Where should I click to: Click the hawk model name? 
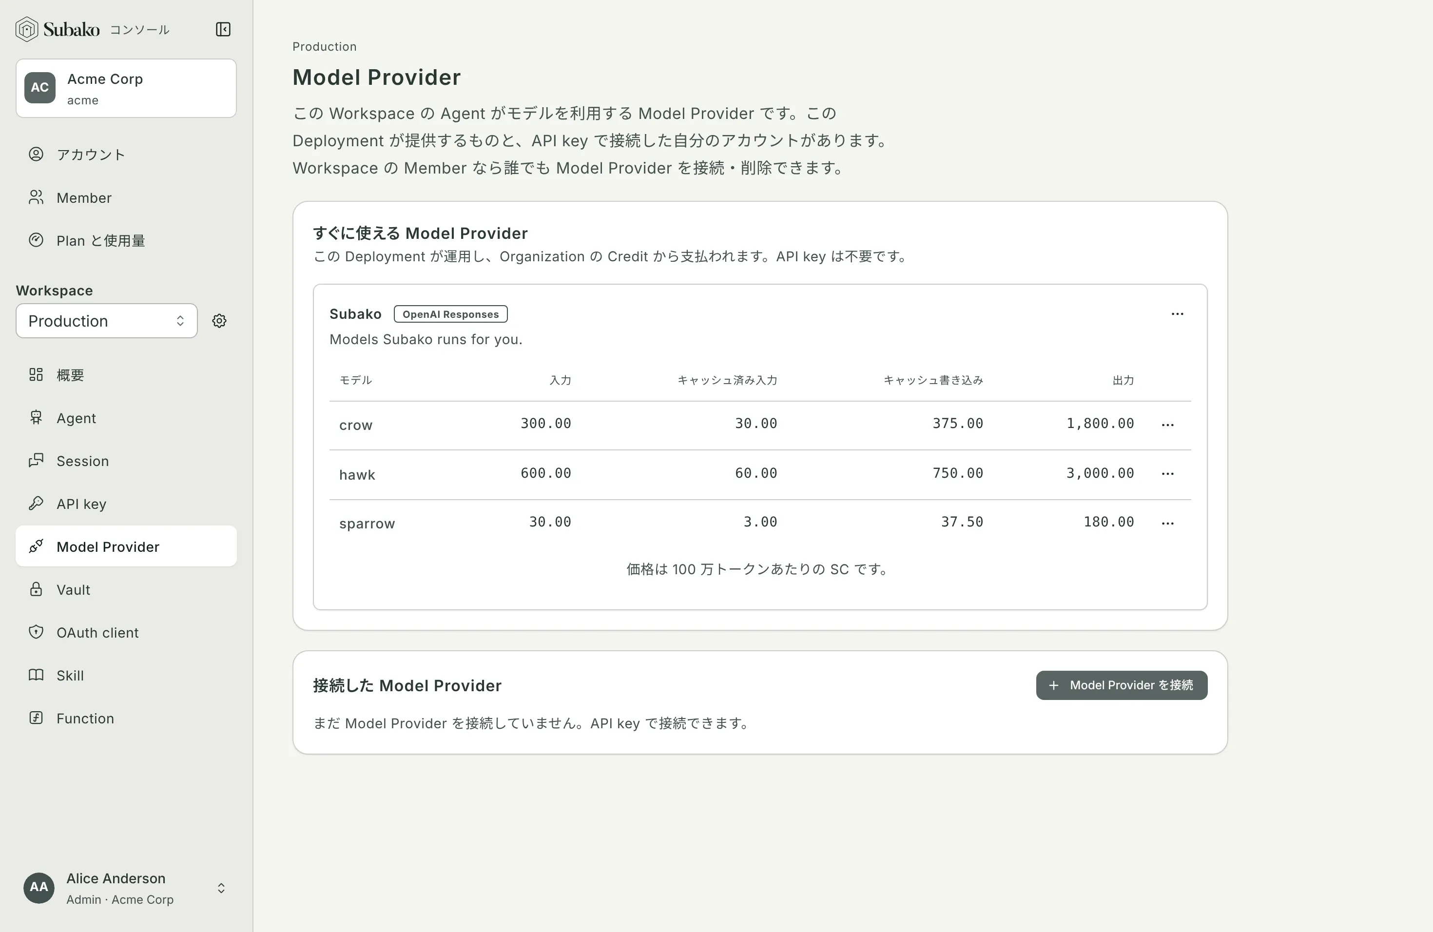(x=357, y=474)
